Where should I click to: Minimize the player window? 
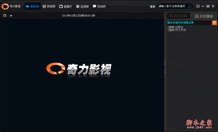[x=203, y=6]
